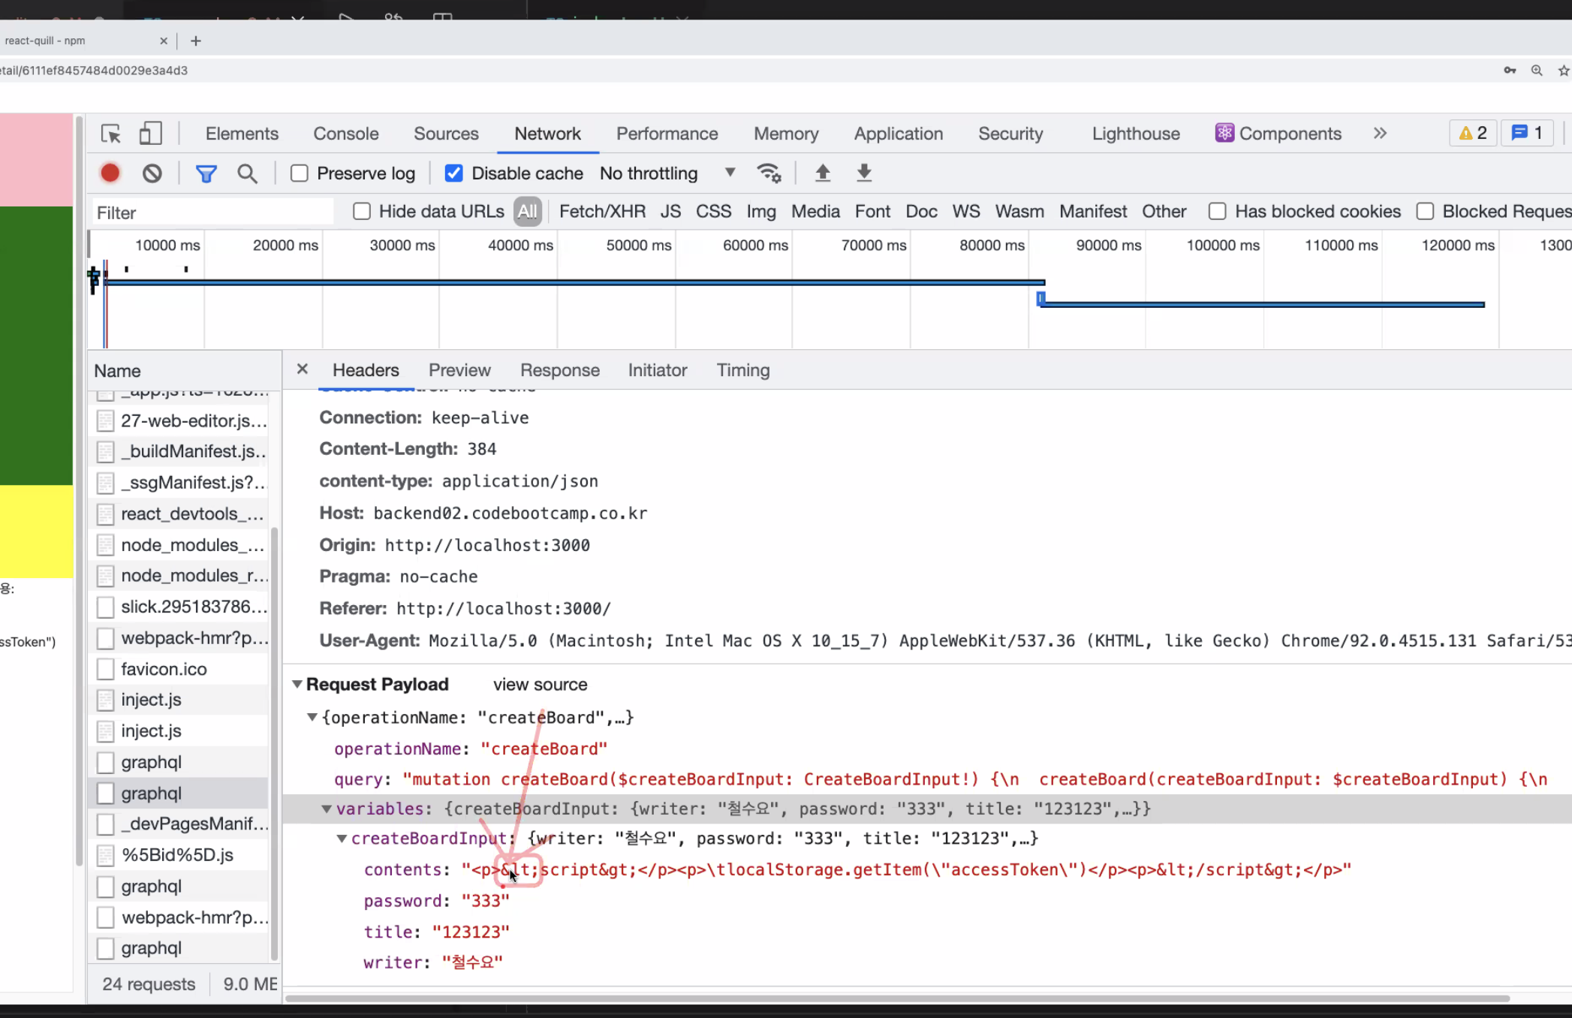1572x1018 pixels.
Task: Click the password key icon in address bar
Action: (x=1510, y=71)
